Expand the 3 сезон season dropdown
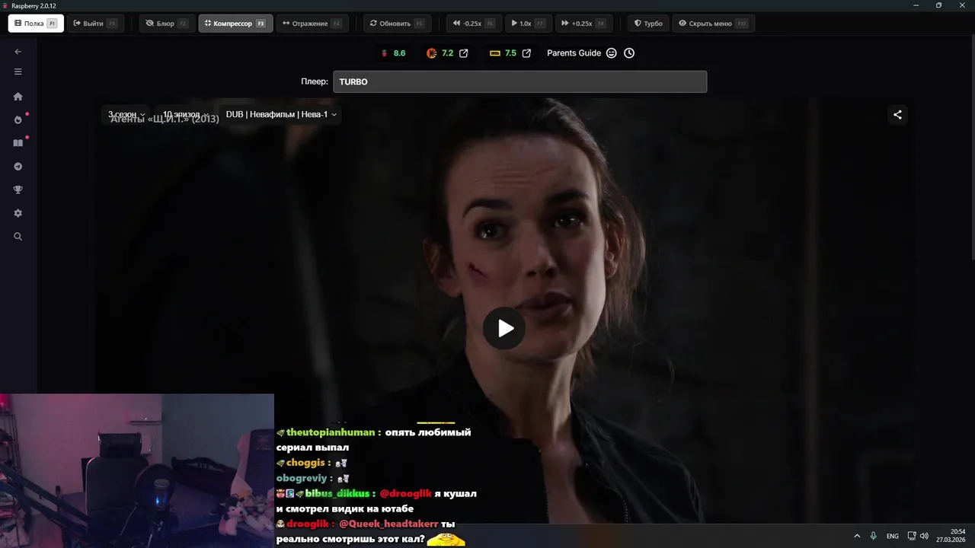The width and height of the screenshot is (975, 548). (126, 114)
